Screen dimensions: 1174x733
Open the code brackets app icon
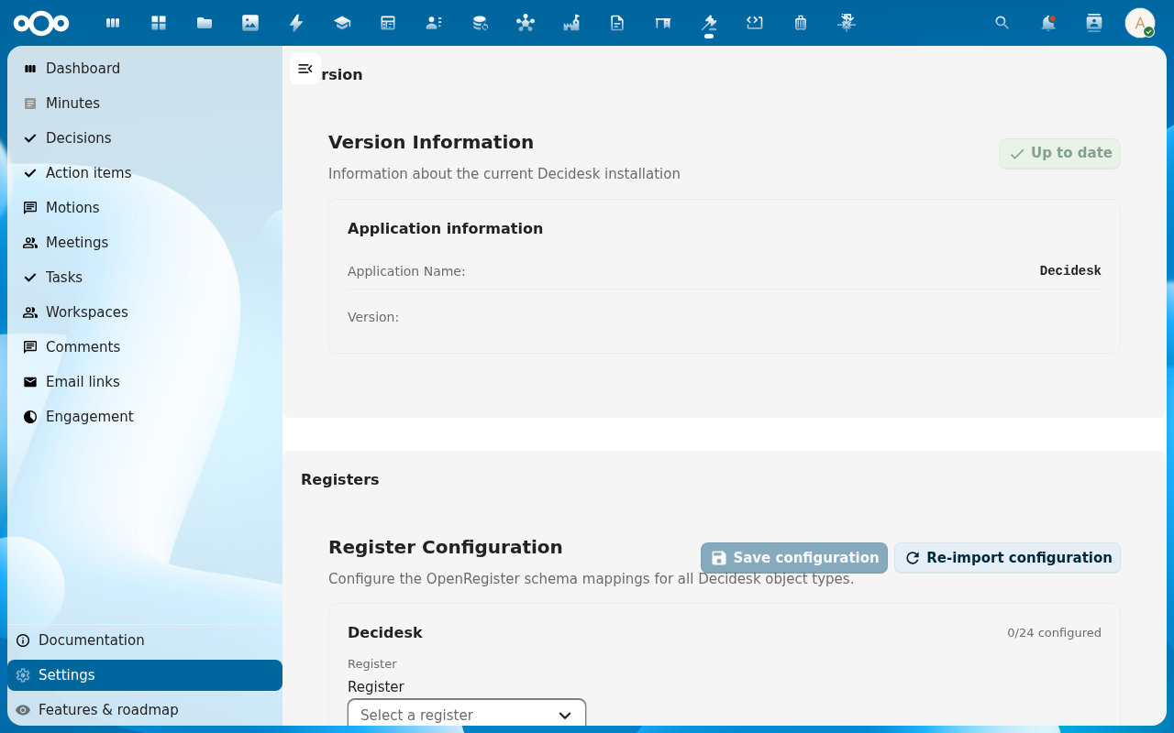coord(755,23)
